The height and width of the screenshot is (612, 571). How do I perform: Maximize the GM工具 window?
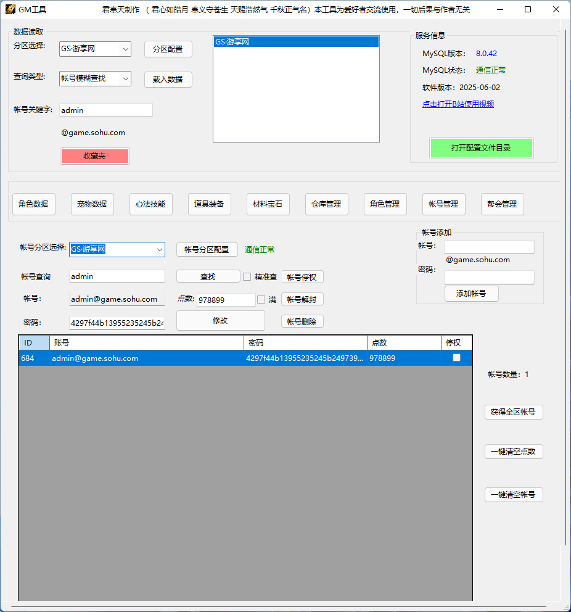[528, 9]
